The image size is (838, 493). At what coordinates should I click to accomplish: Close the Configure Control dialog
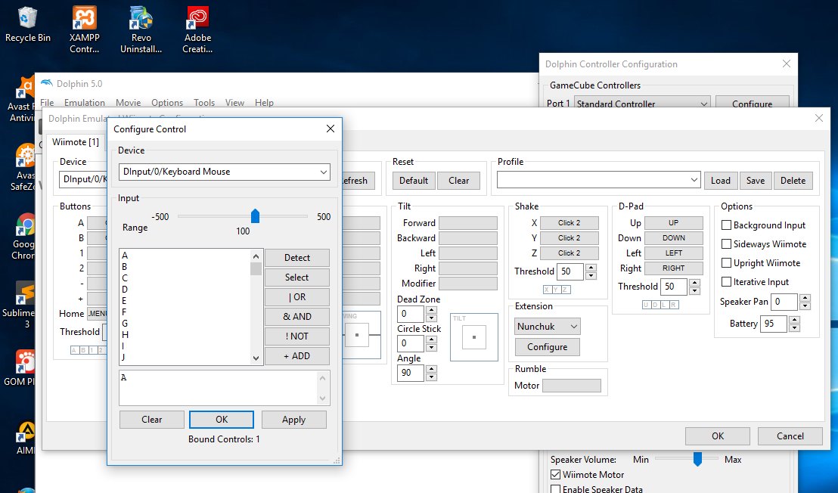pos(331,129)
